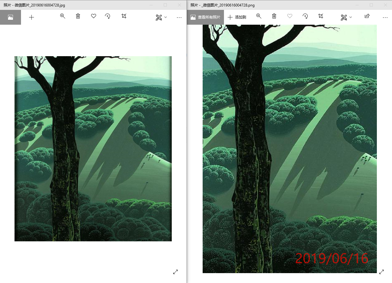Expand the Edit & Create chevron in the right png window
The height and width of the screenshot is (283, 392).
tap(351, 17)
